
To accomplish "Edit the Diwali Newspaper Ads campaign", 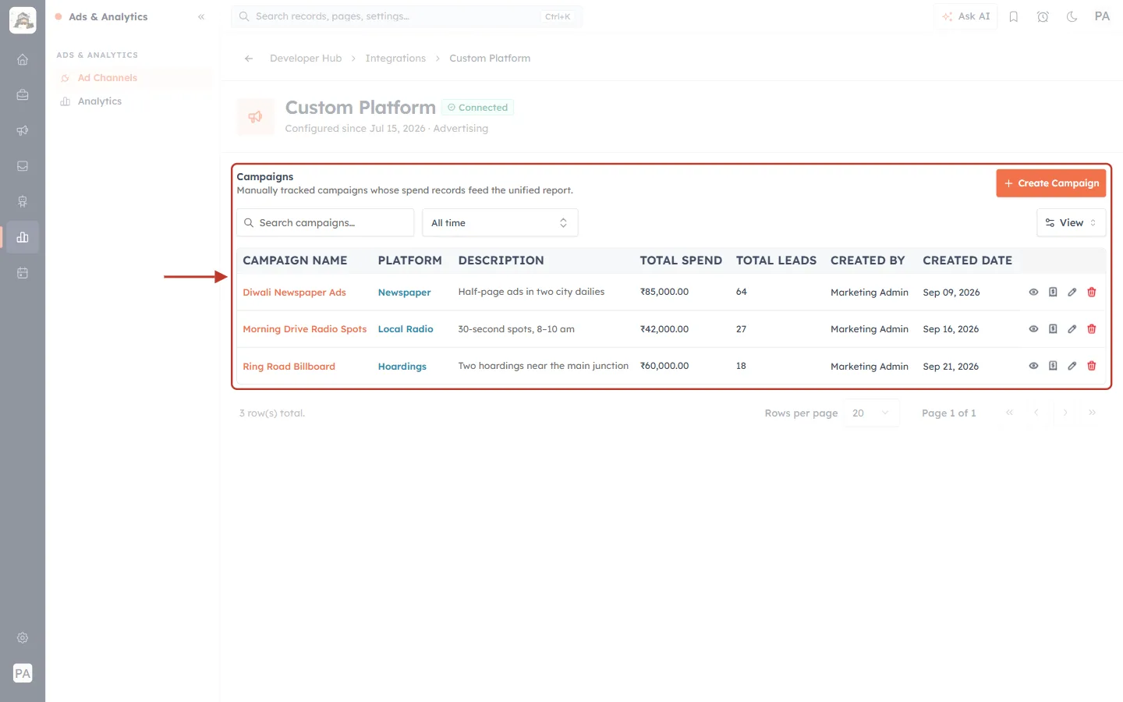I will pyautogui.click(x=1072, y=292).
